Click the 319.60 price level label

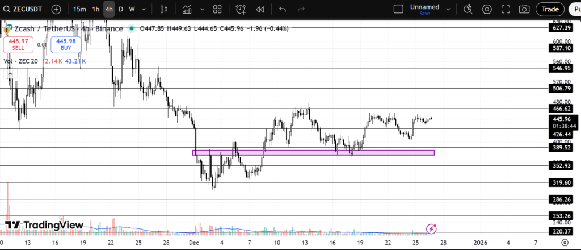[562, 182]
